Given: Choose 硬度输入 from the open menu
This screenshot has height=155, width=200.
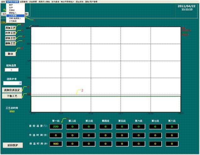Looking at the screenshot, I should point(14,13).
